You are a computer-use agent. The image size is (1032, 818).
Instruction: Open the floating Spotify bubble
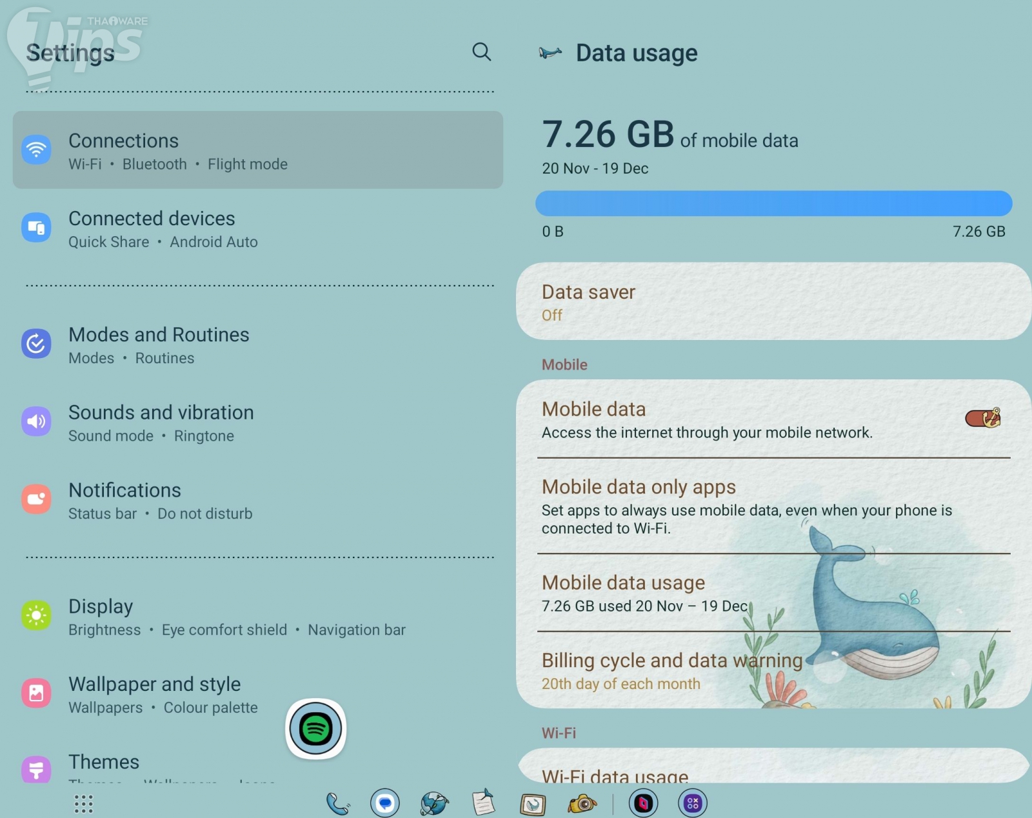tap(316, 729)
